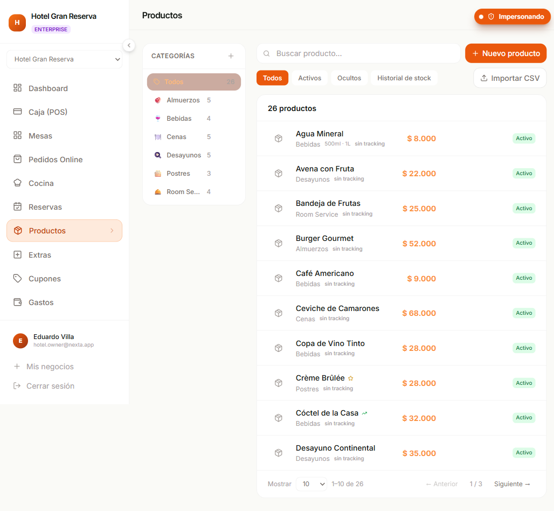Open the Mostrar rows-per-page dropdown

tap(311, 484)
